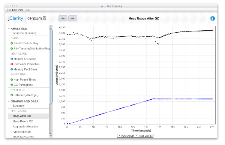Click green check icon beside Calls to System.gc()
The height and width of the screenshot is (145, 225).
click(12, 95)
